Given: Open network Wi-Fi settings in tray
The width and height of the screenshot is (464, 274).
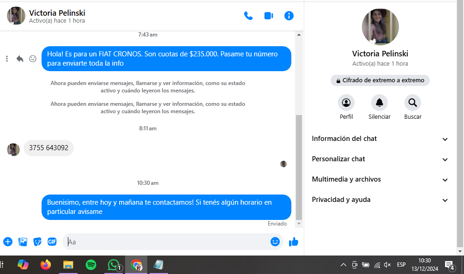Looking at the screenshot, I should (x=377, y=265).
